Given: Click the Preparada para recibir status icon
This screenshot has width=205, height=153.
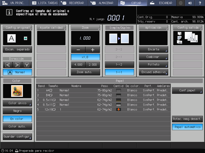Looking at the screenshot, I should point(17,151).
